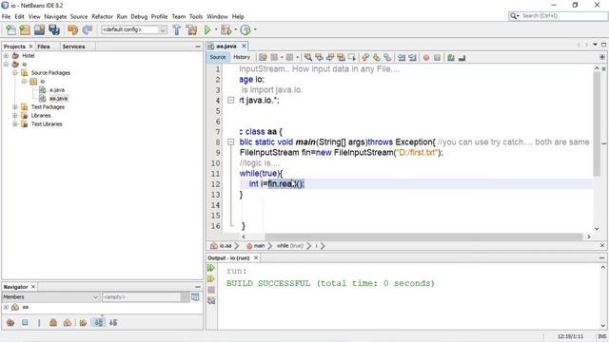The height and width of the screenshot is (342, 609).
Task: Click the Previous Bookmark icon
Action: point(365,57)
